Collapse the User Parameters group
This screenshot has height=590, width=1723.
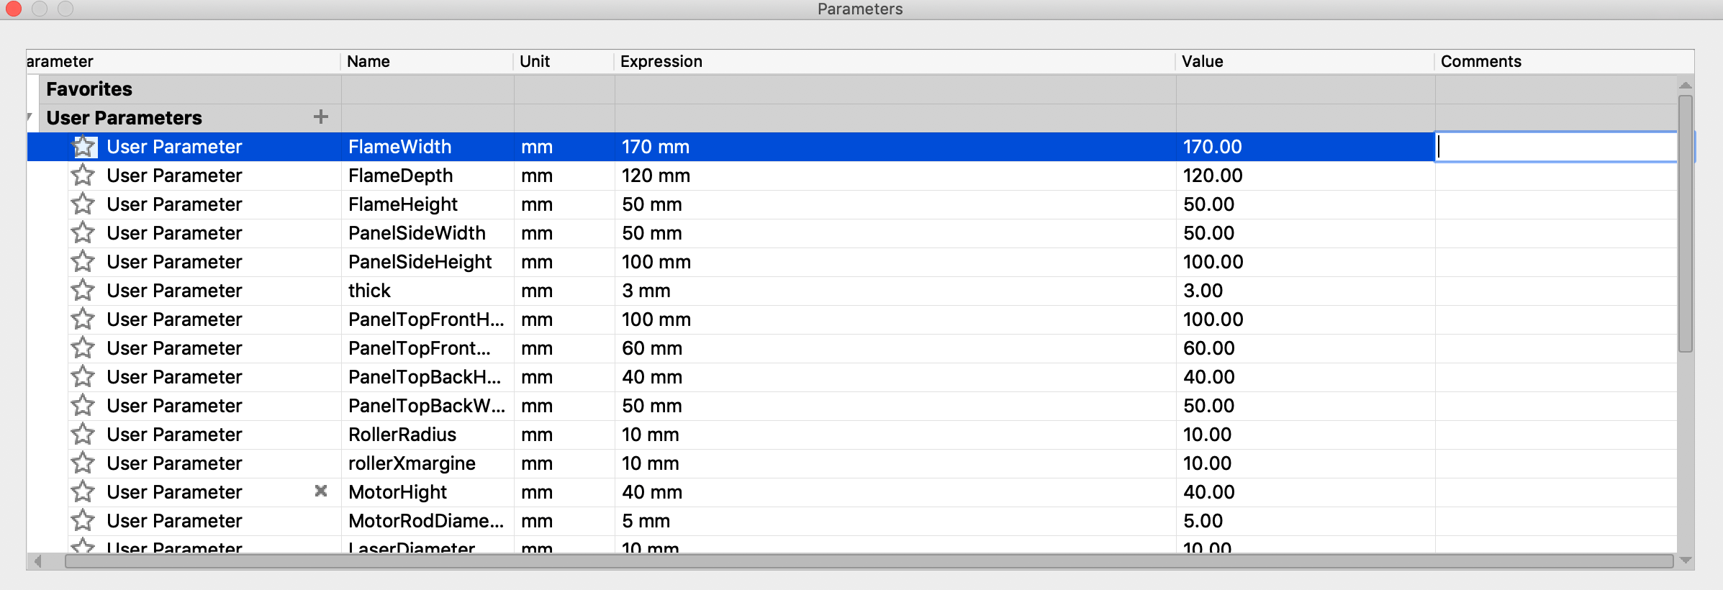(30, 117)
